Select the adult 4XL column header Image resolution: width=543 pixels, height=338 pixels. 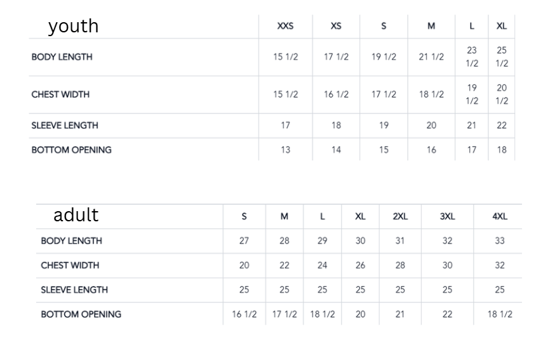pyautogui.click(x=500, y=217)
